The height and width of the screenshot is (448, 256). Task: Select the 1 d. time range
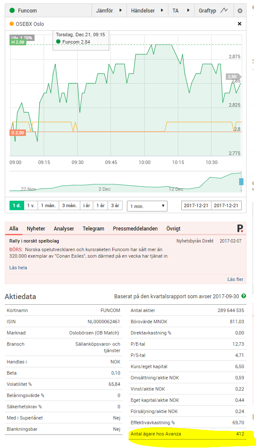[16, 205]
